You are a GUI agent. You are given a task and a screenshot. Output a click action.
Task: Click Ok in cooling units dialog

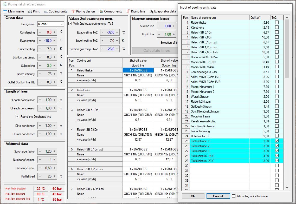(193, 196)
